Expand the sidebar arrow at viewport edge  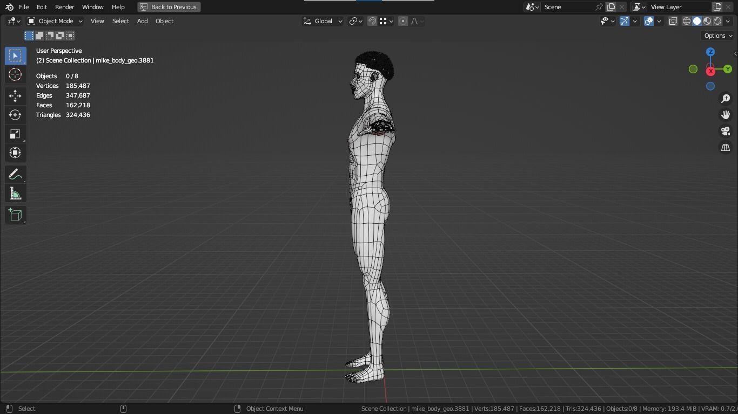tap(735, 53)
